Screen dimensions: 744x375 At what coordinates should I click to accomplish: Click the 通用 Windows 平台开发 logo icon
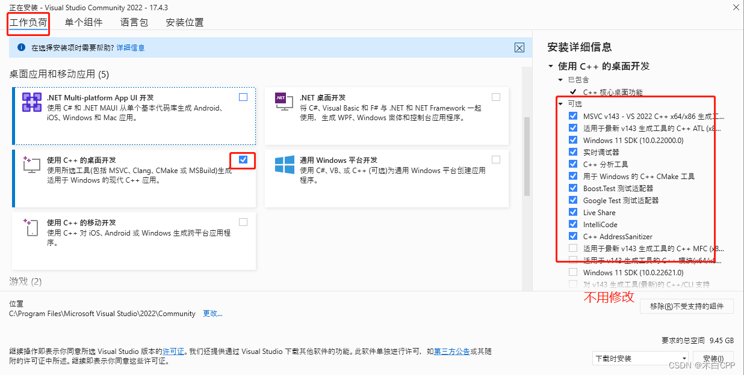pos(284,165)
